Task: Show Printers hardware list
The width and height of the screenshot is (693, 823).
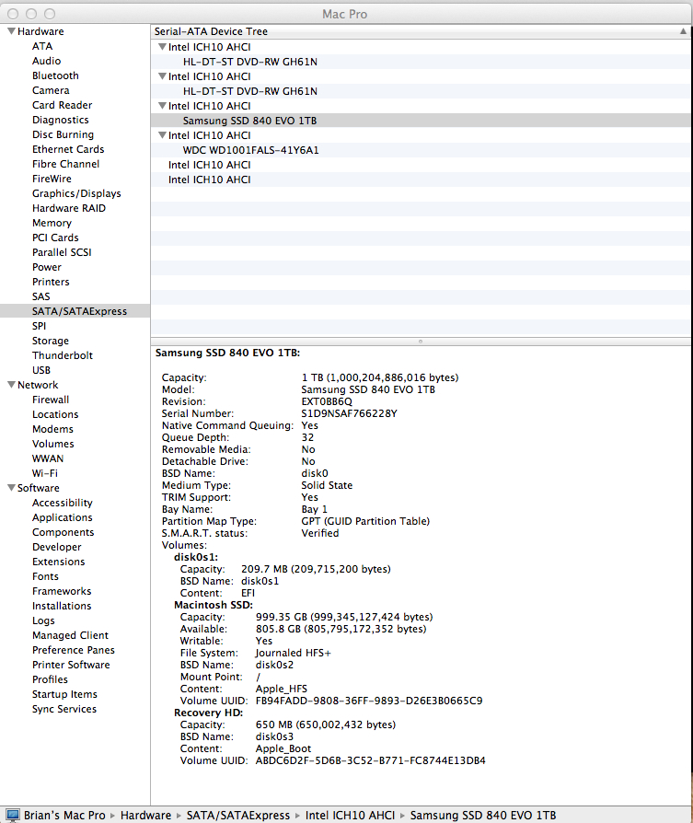Action: click(x=51, y=282)
